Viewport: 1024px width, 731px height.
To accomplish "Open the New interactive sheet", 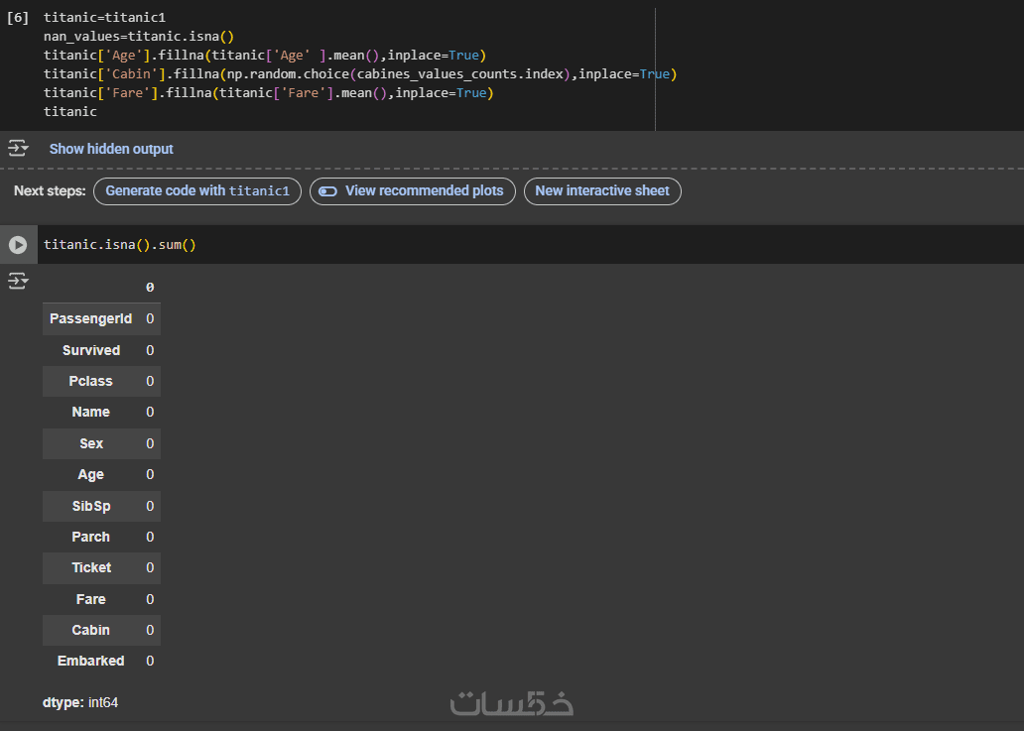I will [x=602, y=191].
